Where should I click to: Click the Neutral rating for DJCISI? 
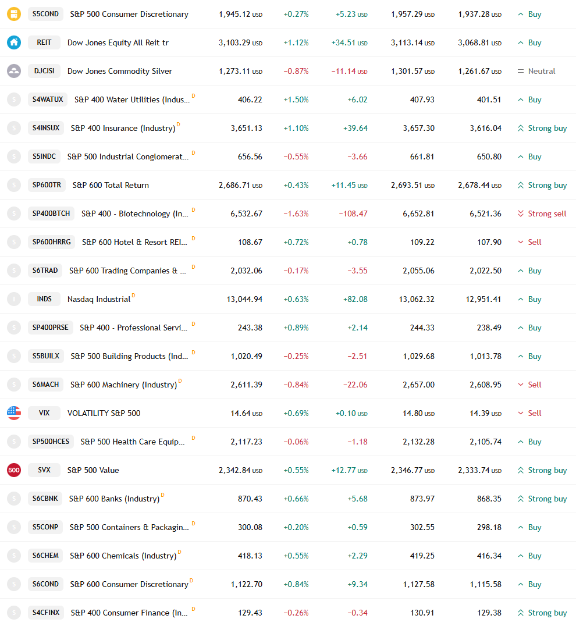pyautogui.click(x=536, y=71)
